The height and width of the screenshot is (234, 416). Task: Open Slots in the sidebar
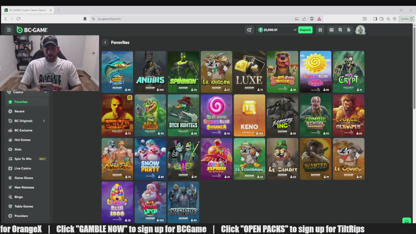(27, 149)
